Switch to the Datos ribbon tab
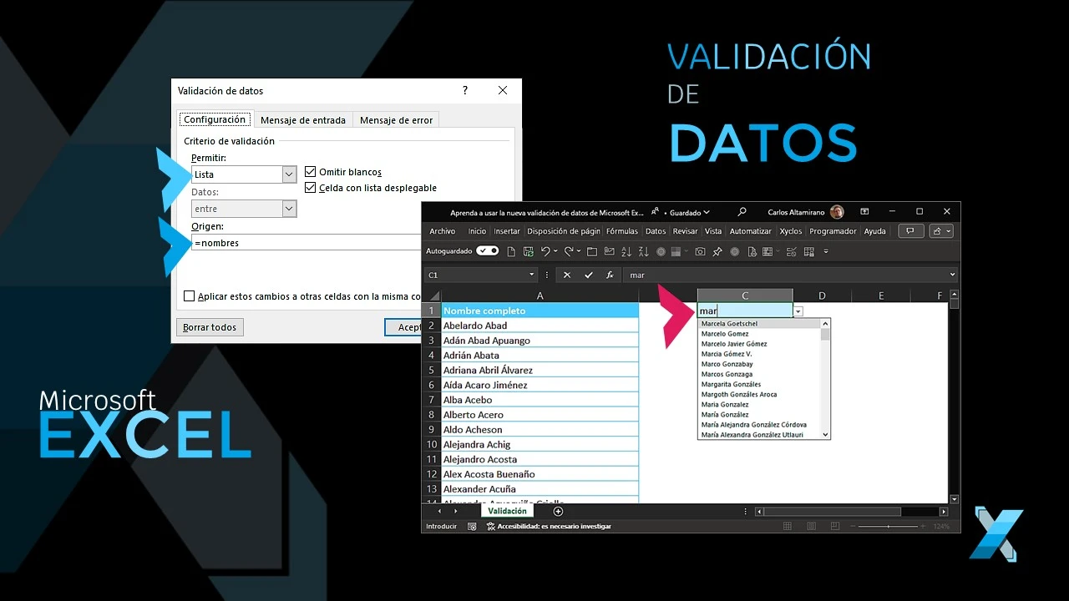This screenshot has height=601, width=1069. (x=656, y=231)
